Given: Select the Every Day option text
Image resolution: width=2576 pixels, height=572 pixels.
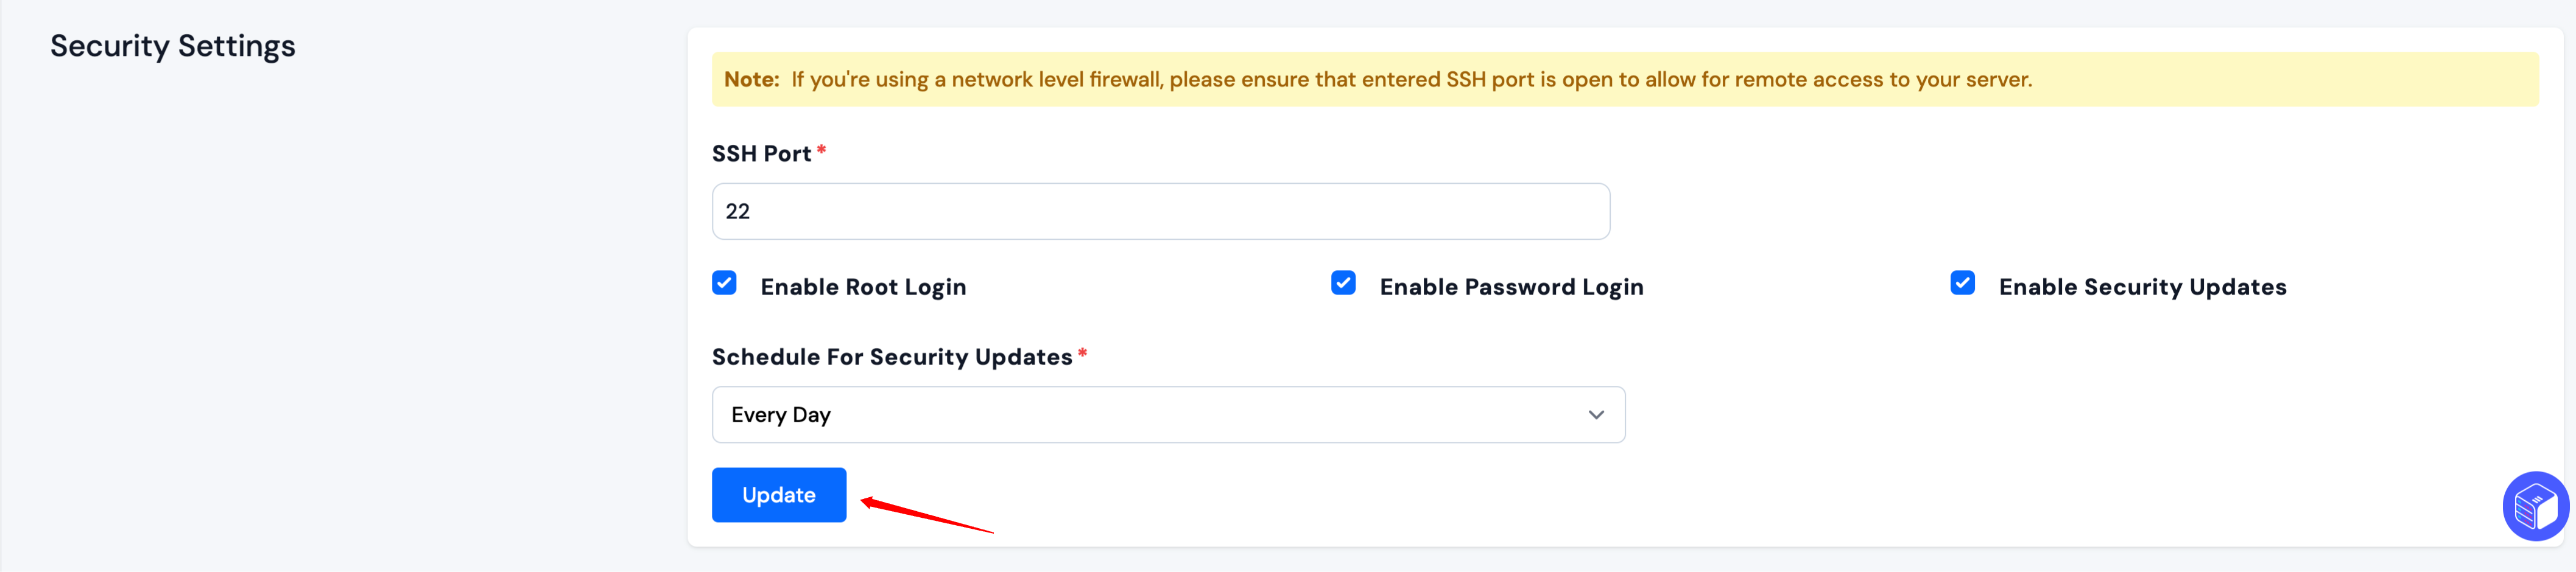Looking at the screenshot, I should coord(781,415).
